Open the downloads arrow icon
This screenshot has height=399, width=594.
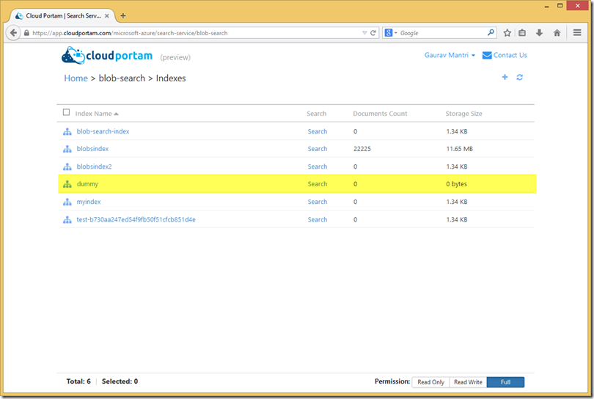pos(540,33)
